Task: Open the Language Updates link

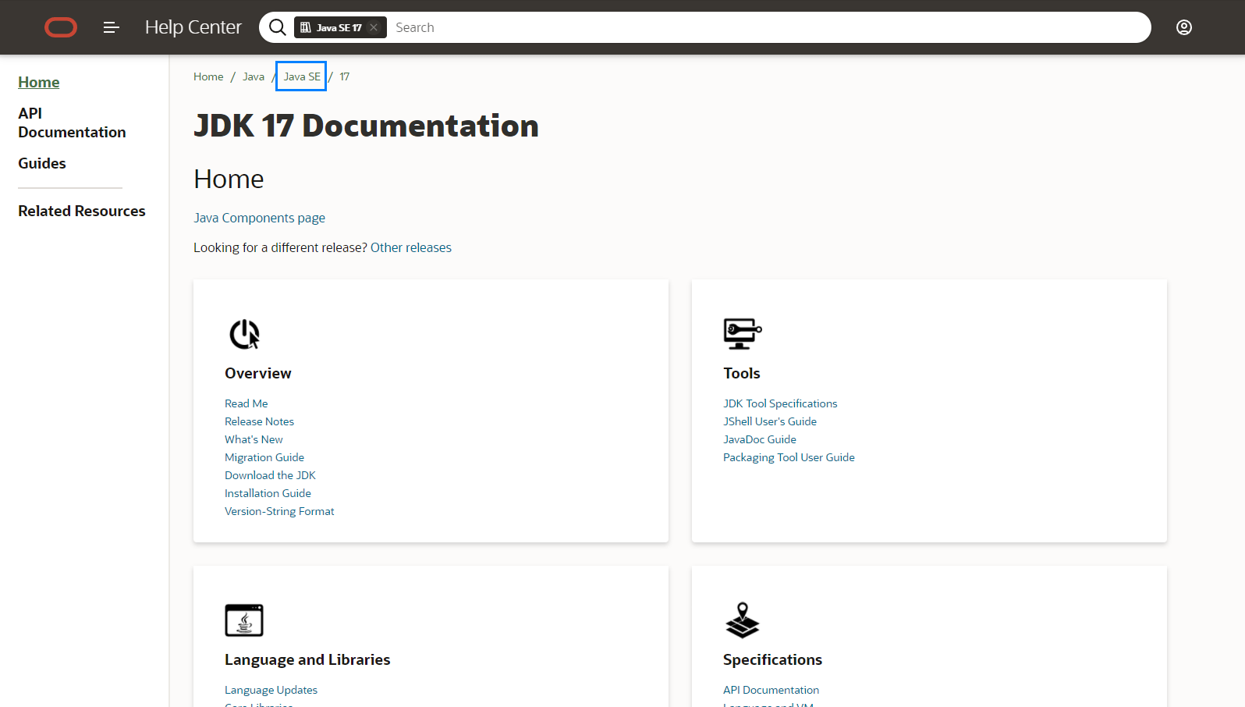Action: click(271, 690)
